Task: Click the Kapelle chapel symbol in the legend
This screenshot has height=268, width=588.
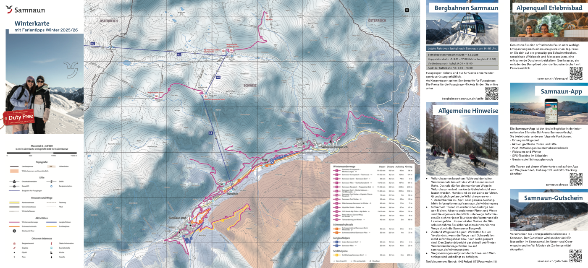Action: pos(51,257)
